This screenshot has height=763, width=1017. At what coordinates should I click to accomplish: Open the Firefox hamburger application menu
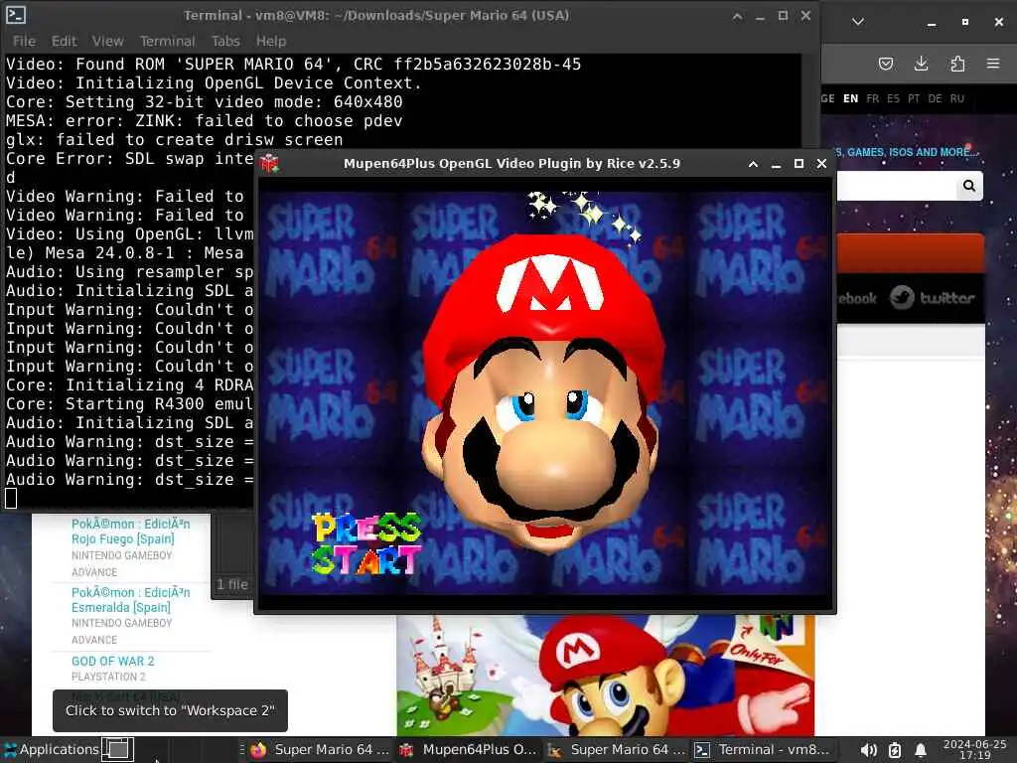point(993,64)
